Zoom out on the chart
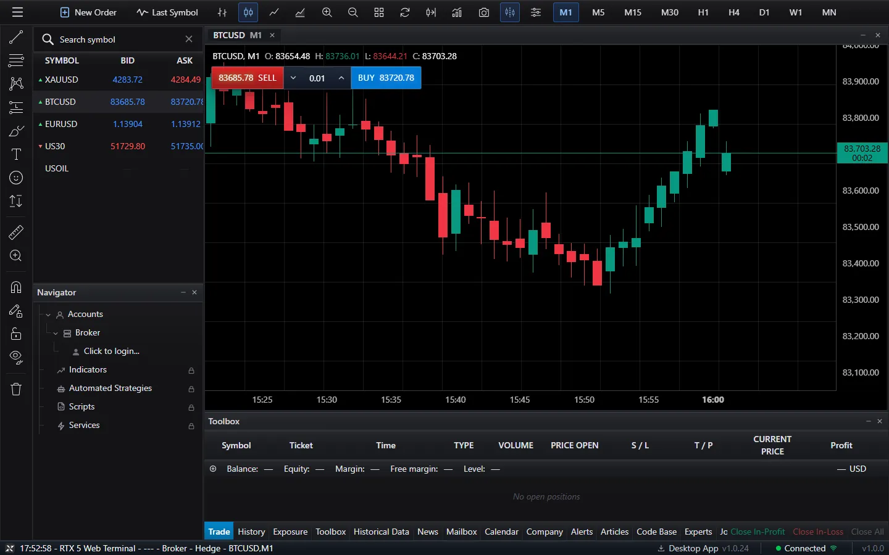This screenshot has width=889, height=555. point(353,12)
